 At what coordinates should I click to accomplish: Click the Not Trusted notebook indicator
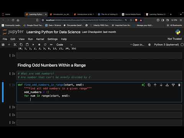point(174,39)
